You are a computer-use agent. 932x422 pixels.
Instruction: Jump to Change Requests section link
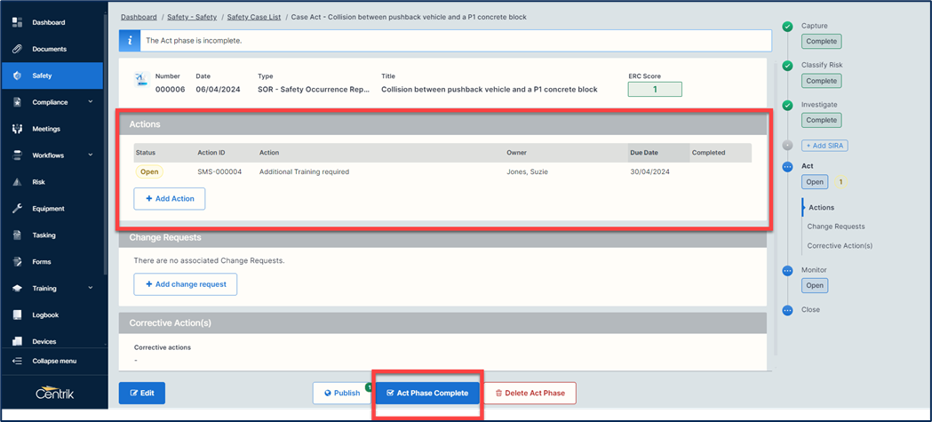[x=835, y=227]
